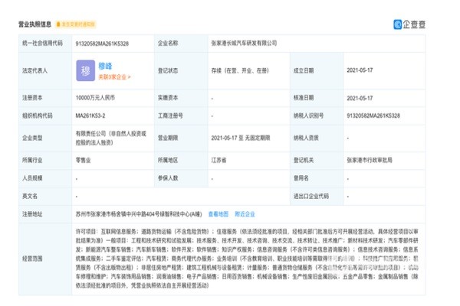Viewport: 460px width, 306px height.
Task: Click 附近企业 nearby companies link
Action: (x=245, y=214)
